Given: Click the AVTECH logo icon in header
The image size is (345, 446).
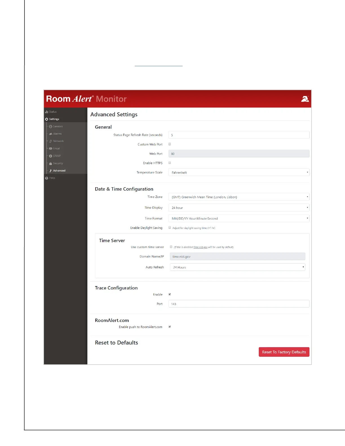Looking at the screenshot, I should (x=305, y=99).
